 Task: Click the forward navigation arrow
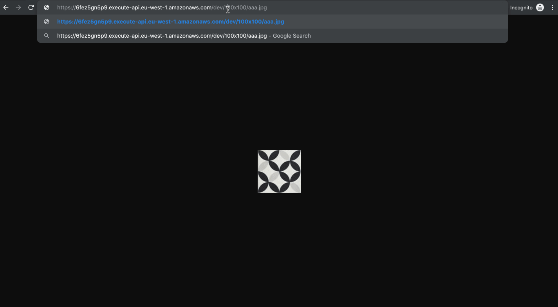18,7
